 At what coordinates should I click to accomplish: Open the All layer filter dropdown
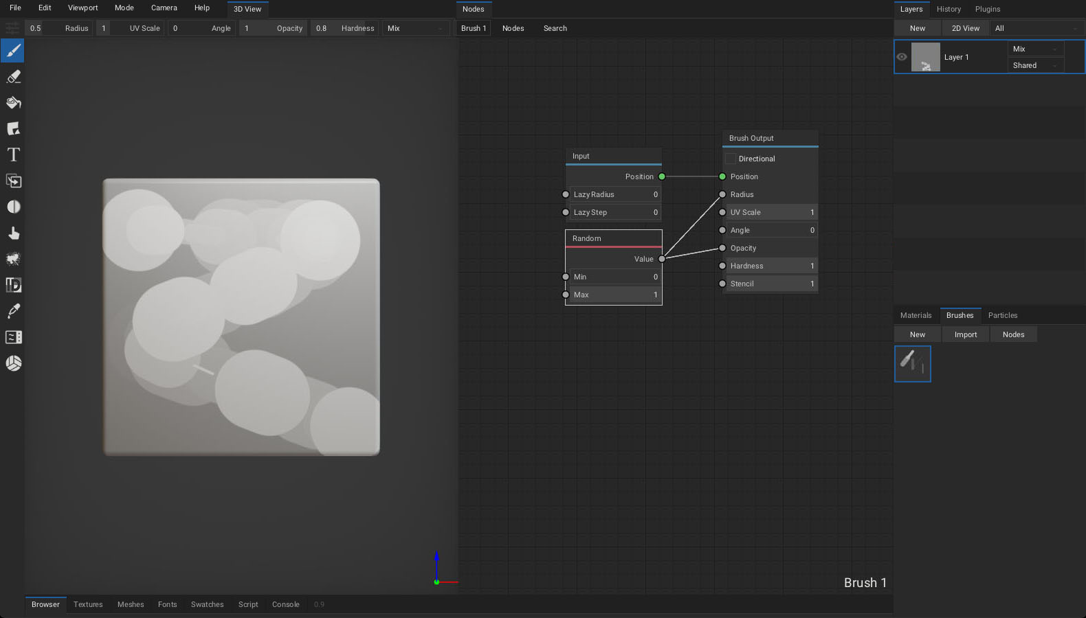(1036, 28)
